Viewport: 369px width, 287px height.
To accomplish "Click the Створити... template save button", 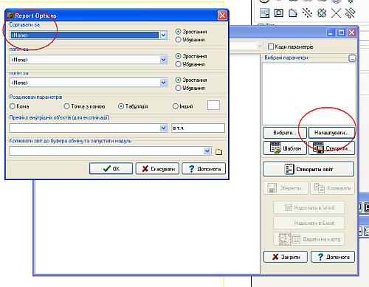I will pos(331,148).
